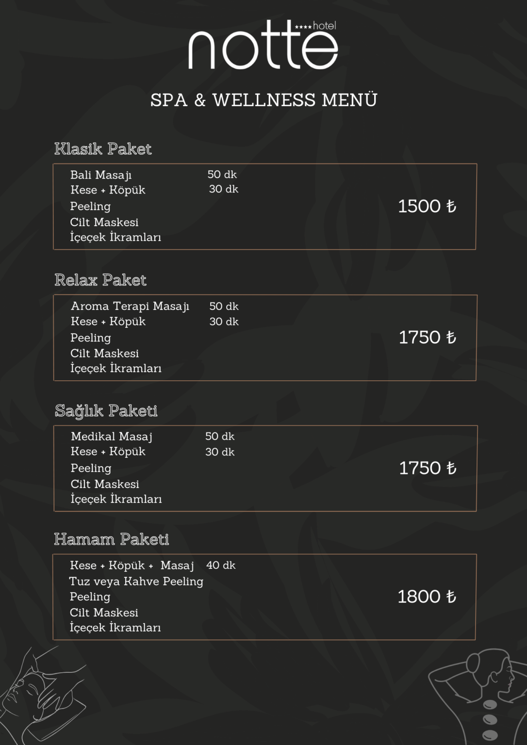
Task: Click the four stars above hotel
Action: click(x=303, y=27)
